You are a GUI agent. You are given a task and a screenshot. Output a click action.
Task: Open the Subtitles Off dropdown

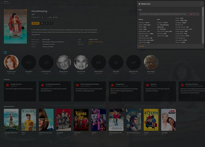point(90,44)
